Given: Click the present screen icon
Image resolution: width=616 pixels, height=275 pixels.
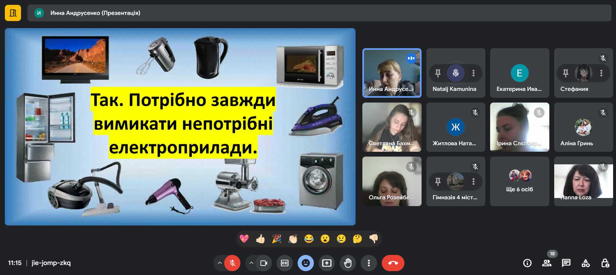Looking at the screenshot, I should 327,263.
